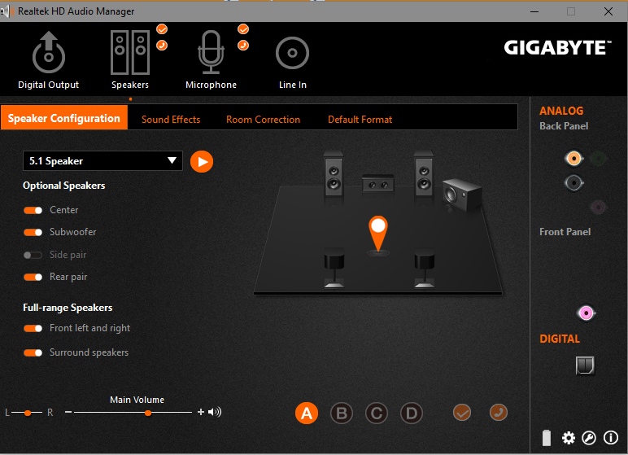Toggle the Rear pair switch

[x=33, y=277]
